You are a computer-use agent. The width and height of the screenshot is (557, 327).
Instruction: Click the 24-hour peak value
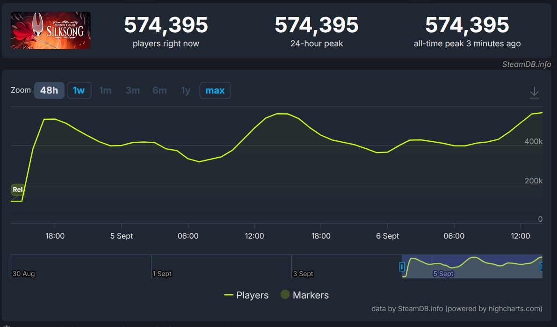click(x=317, y=25)
